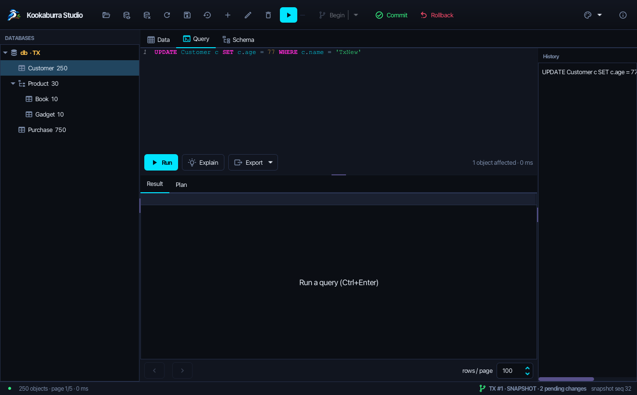
Task: Switch to the Data tab
Action: (159, 39)
